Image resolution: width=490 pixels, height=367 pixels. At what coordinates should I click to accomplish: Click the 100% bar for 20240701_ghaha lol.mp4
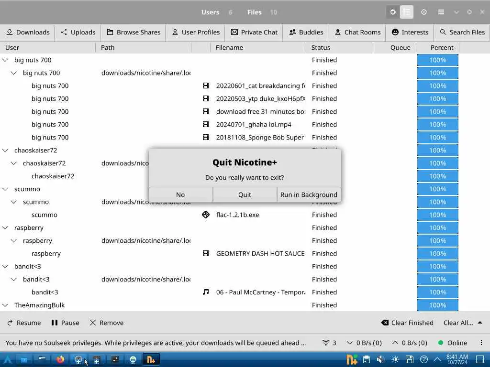click(437, 124)
